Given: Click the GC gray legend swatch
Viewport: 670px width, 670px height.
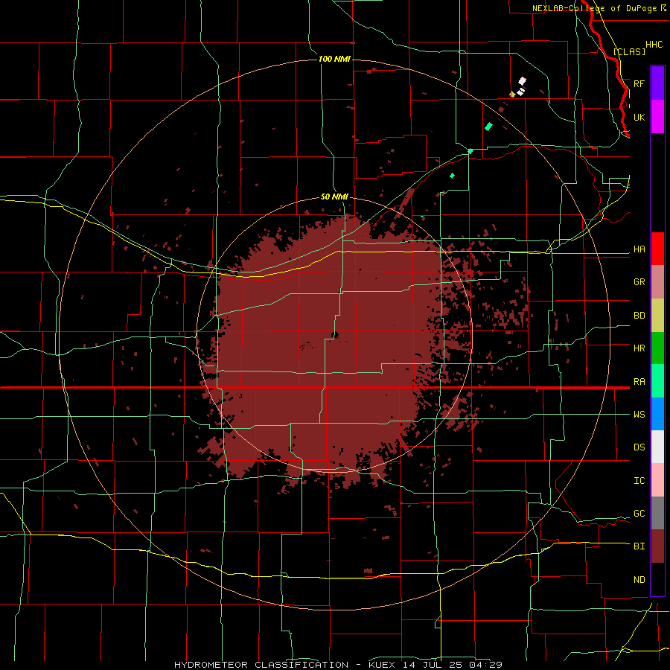Looking at the screenshot, I should tap(657, 513).
